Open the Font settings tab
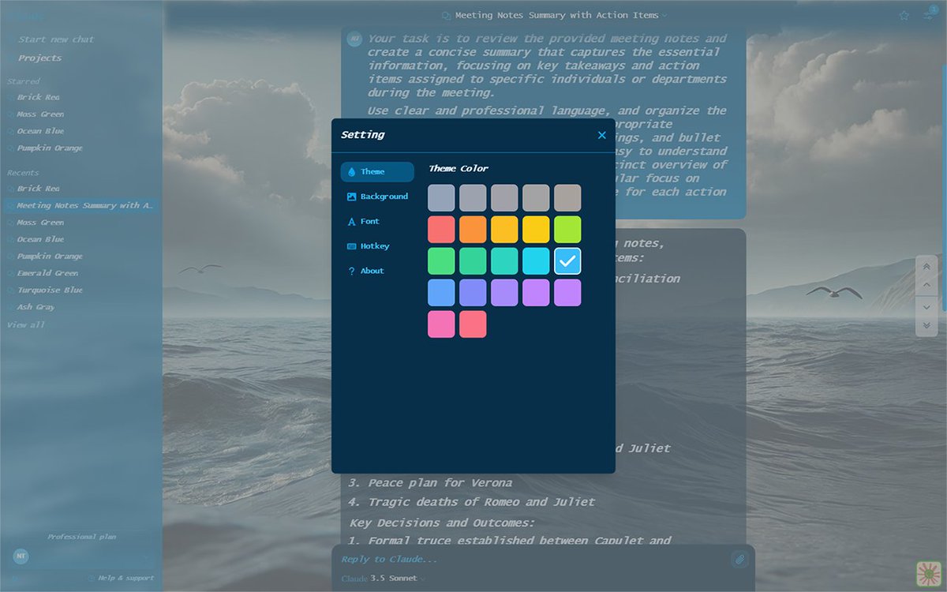 coord(377,222)
